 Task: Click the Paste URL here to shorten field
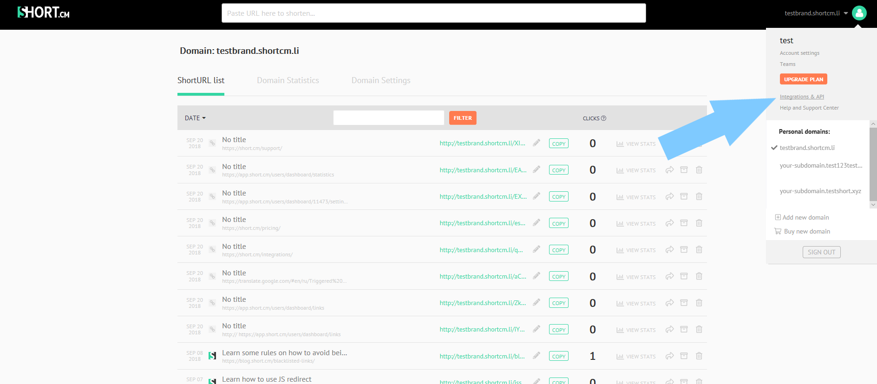434,13
